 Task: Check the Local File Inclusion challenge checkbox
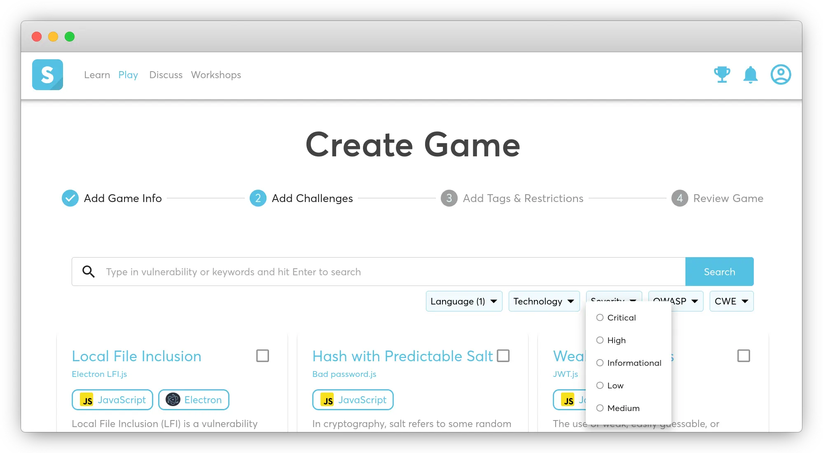click(x=262, y=355)
